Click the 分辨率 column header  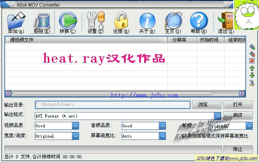coord(182,40)
